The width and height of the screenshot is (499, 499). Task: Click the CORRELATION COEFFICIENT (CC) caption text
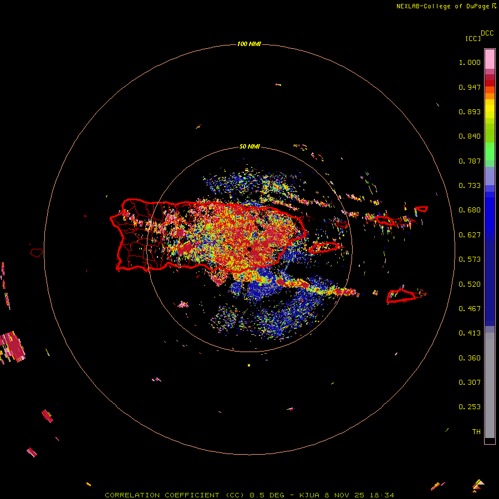point(175,495)
